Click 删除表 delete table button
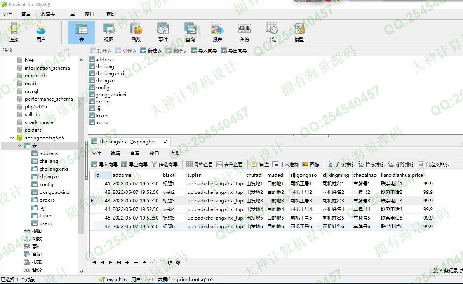Screen dimensions: 463x284 tap(177, 51)
